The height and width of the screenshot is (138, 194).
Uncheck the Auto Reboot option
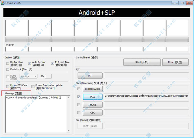[x=30, y=63]
